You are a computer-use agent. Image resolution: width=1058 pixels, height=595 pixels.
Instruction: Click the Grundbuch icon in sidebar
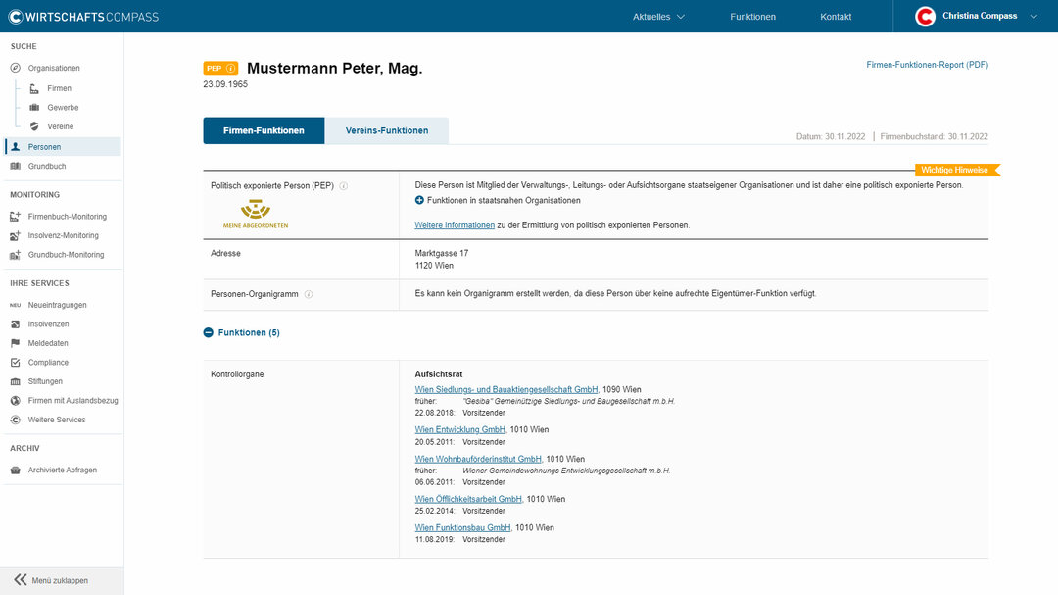[16, 166]
